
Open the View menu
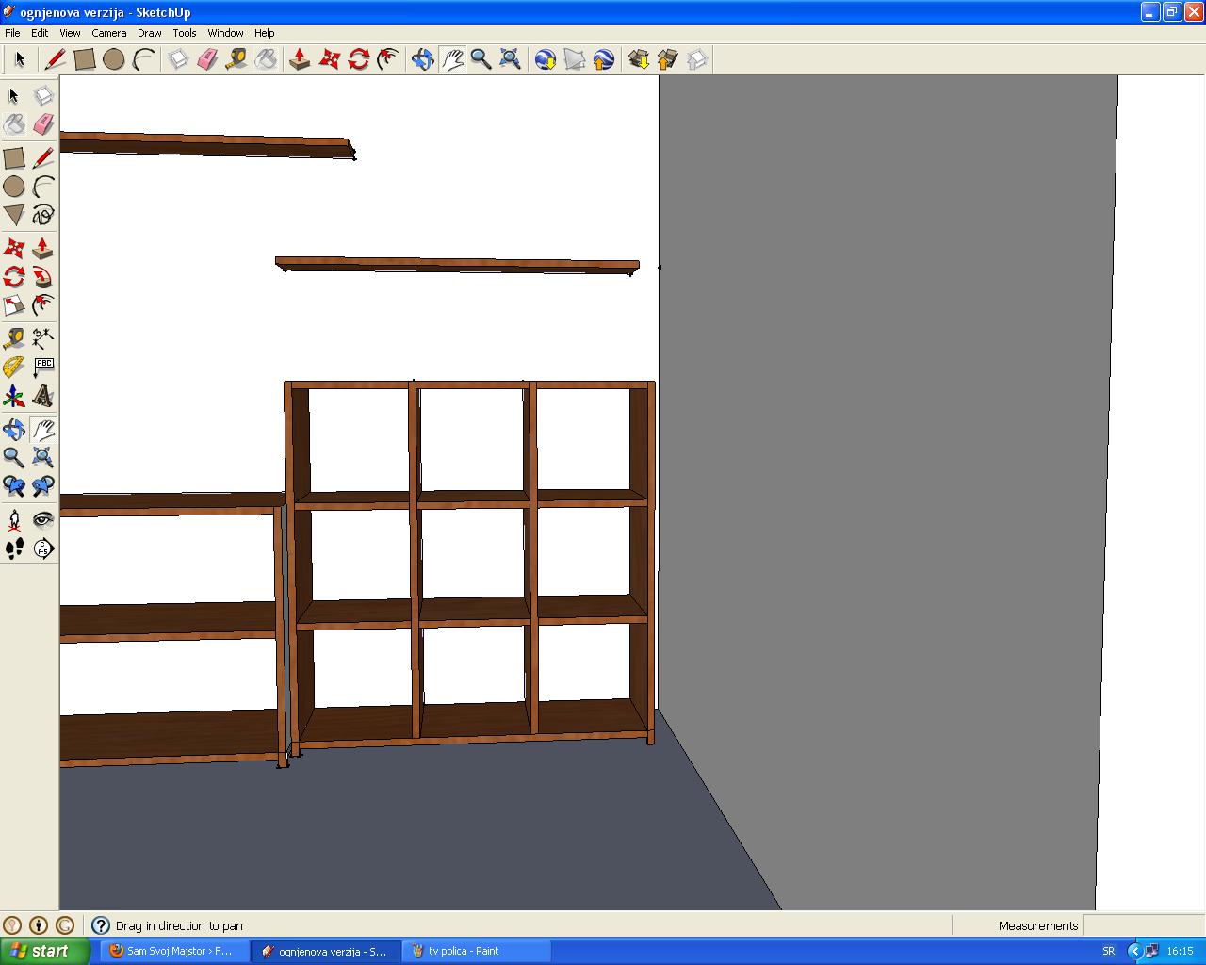coord(70,33)
